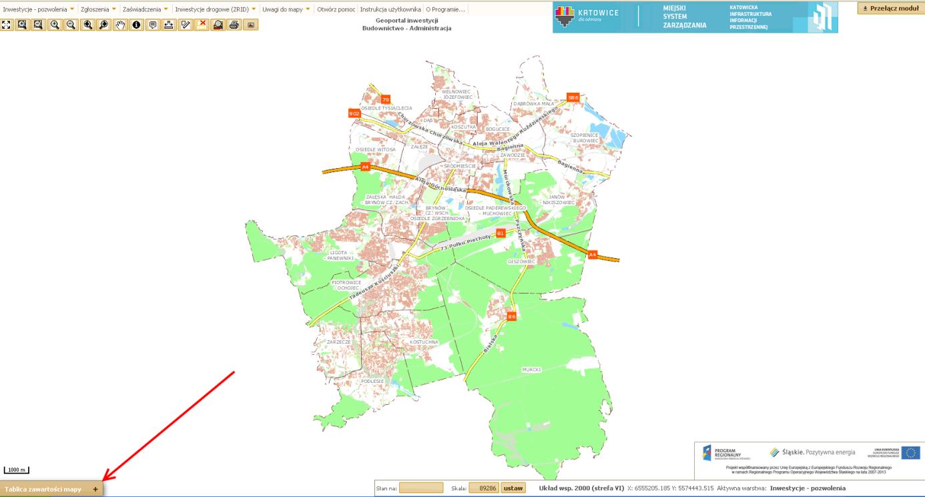
Task: Click the 902 road marker
Action: (x=354, y=113)
